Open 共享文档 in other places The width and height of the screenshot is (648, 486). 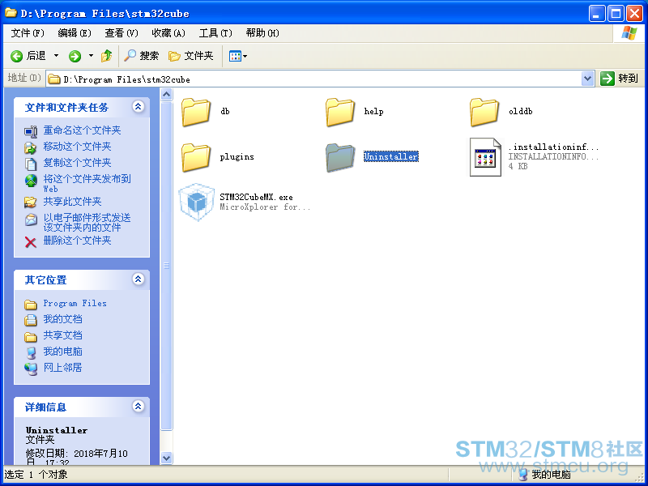click(x=63, y=335)
